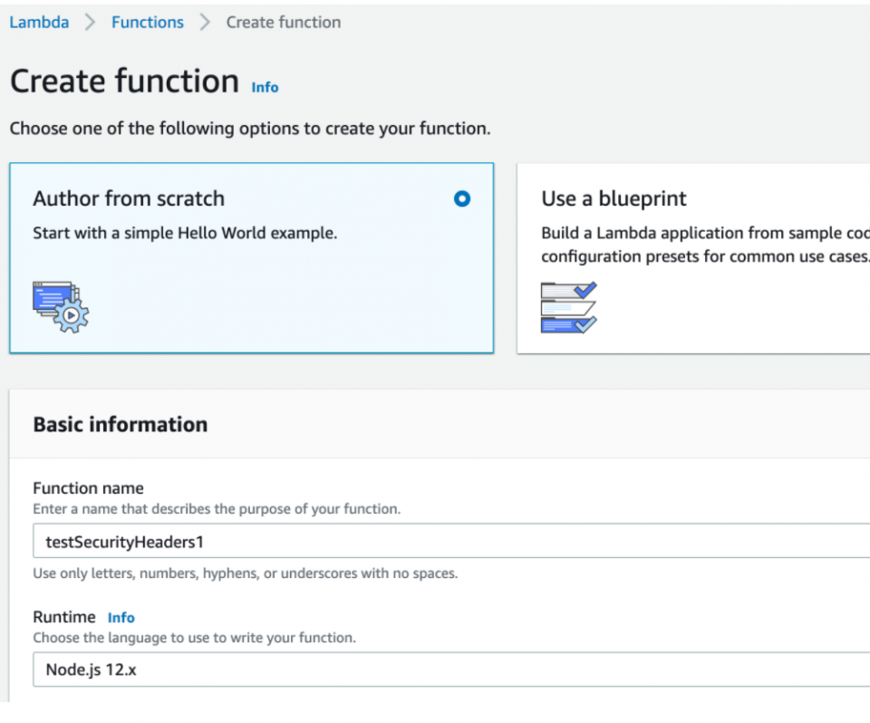This screenshot has height=723, width=870.
Task: Click the Hello World example description text
Action: coord(185,233)
